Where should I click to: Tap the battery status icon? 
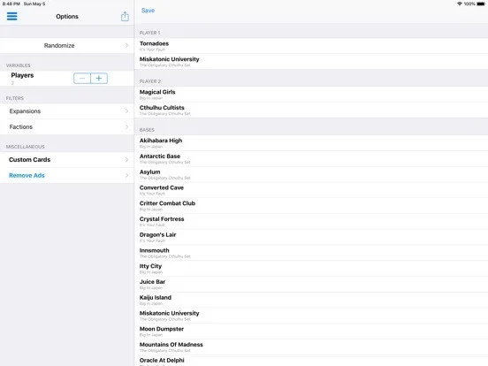(481, 4)
